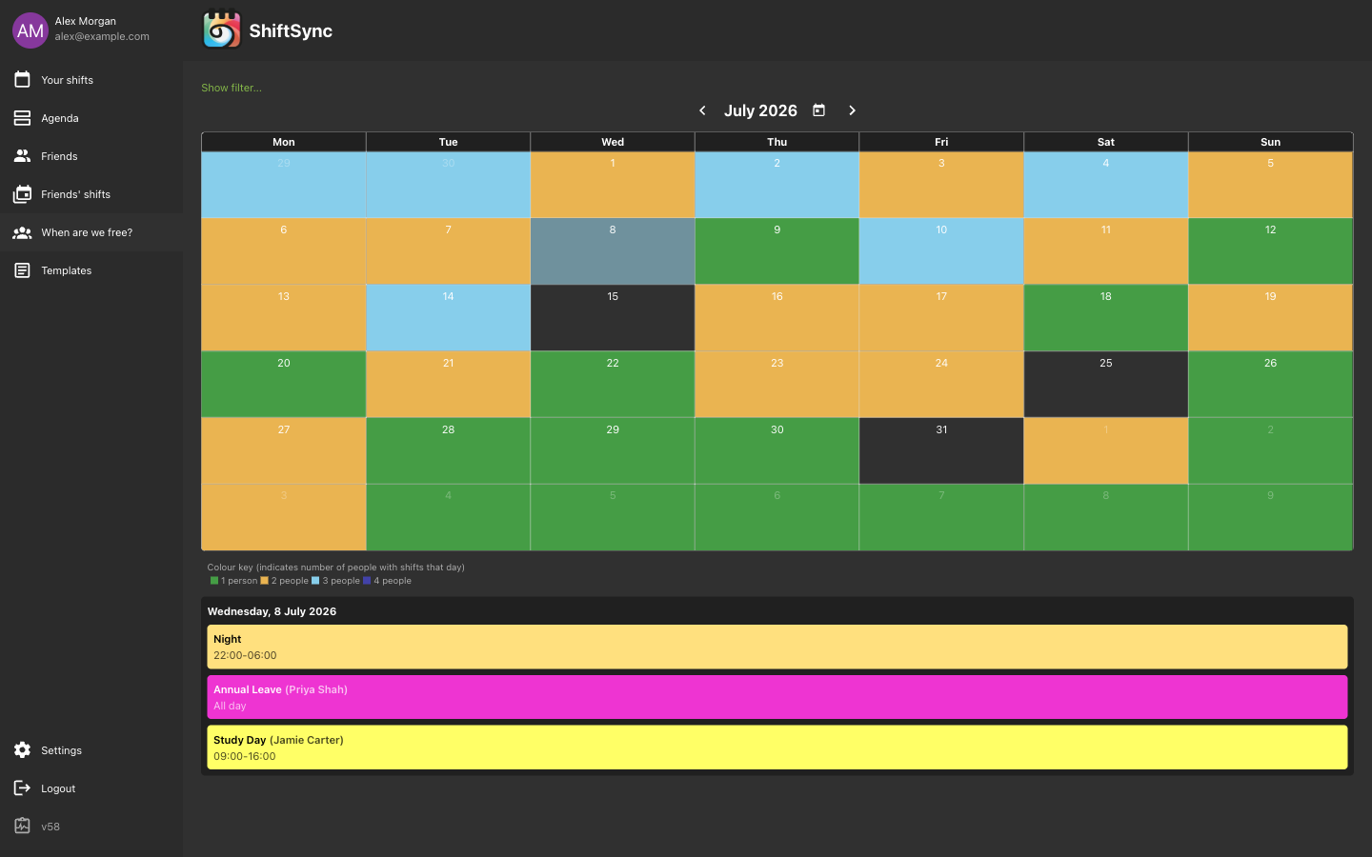Click the Logout arrow icon
1372x857 pixels.
[22, 788]
